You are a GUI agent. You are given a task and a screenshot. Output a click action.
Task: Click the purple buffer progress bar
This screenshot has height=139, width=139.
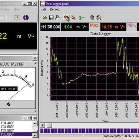click(90, 130)
